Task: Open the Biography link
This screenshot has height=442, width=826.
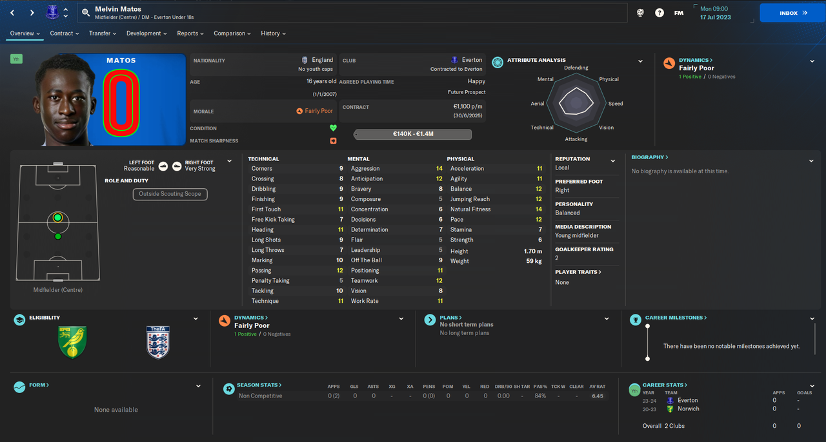Action: click(x=650, y=157)
